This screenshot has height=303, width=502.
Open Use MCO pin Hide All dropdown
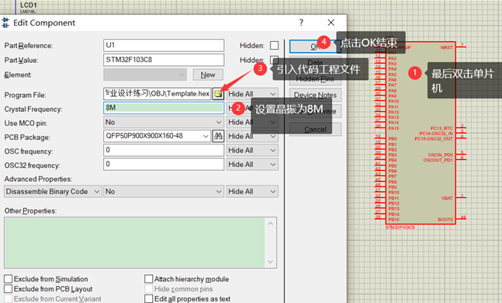[x=252, y=122]
